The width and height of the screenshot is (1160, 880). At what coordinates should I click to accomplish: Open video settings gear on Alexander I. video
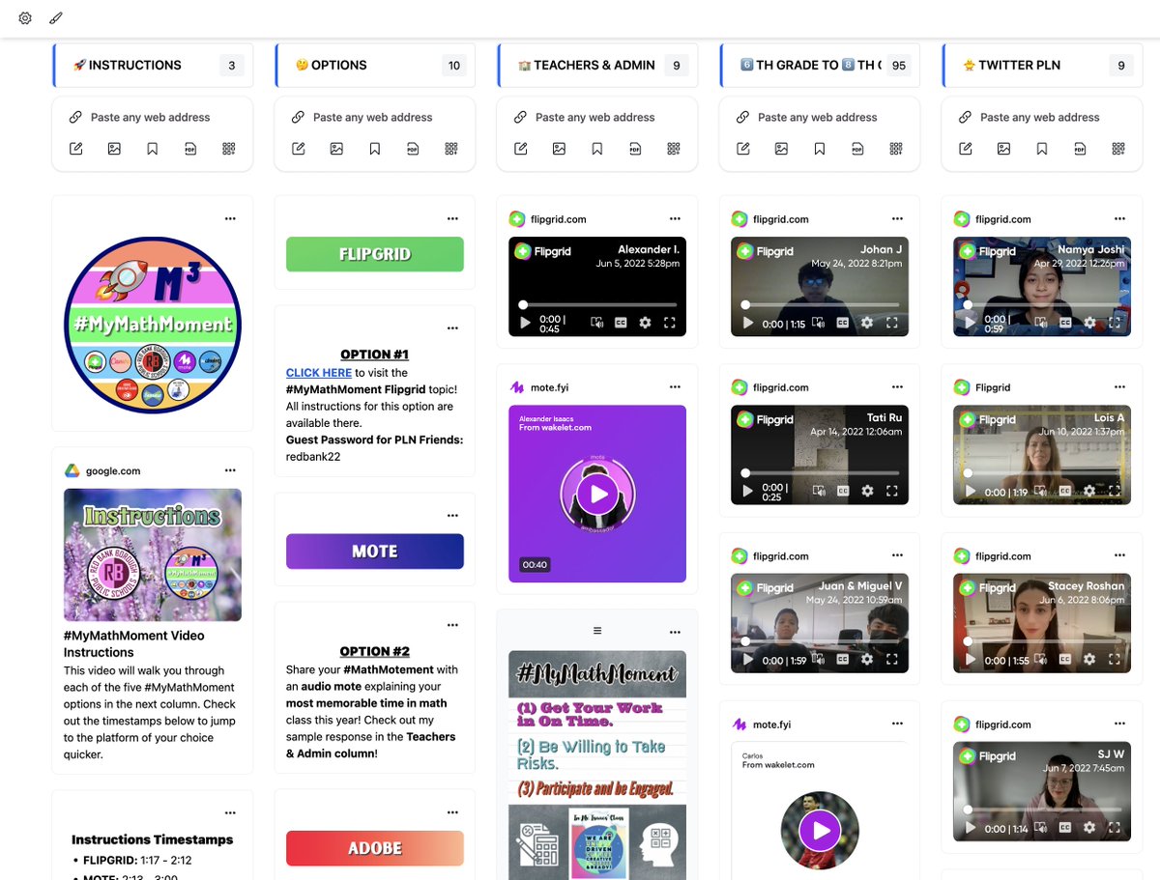coord(646,323)
